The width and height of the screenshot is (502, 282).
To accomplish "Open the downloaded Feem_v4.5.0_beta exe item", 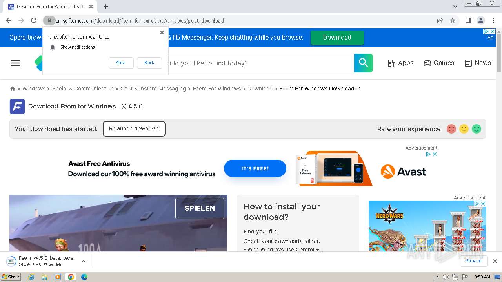I will [x=40, y=261].
